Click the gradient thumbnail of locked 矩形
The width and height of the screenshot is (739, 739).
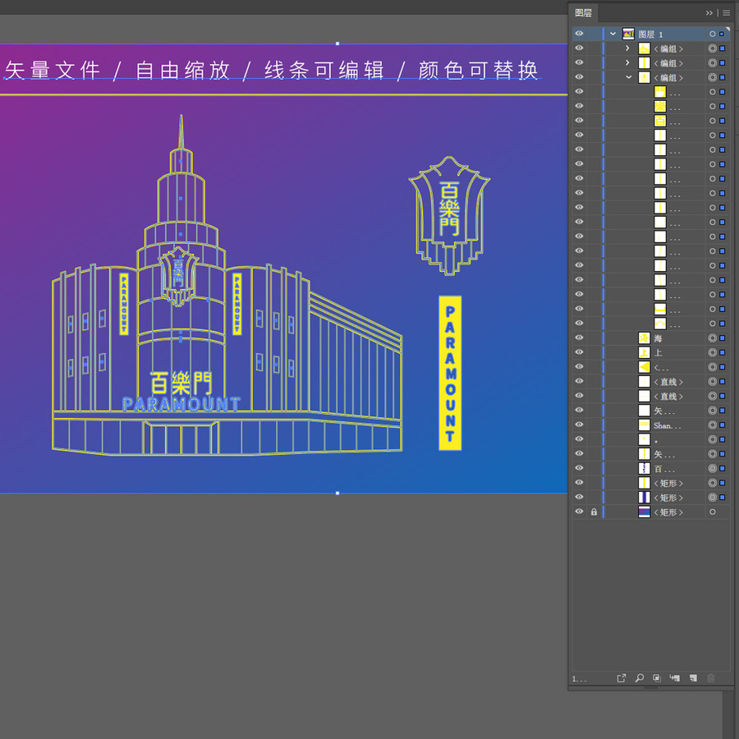(x=644, y=512)
